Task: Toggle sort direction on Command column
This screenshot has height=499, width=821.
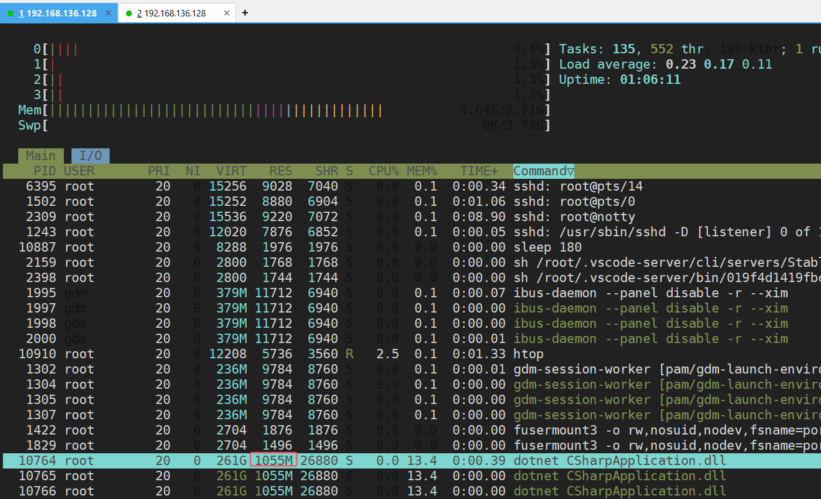Action: pyautogui.click(x=543, y=171)
